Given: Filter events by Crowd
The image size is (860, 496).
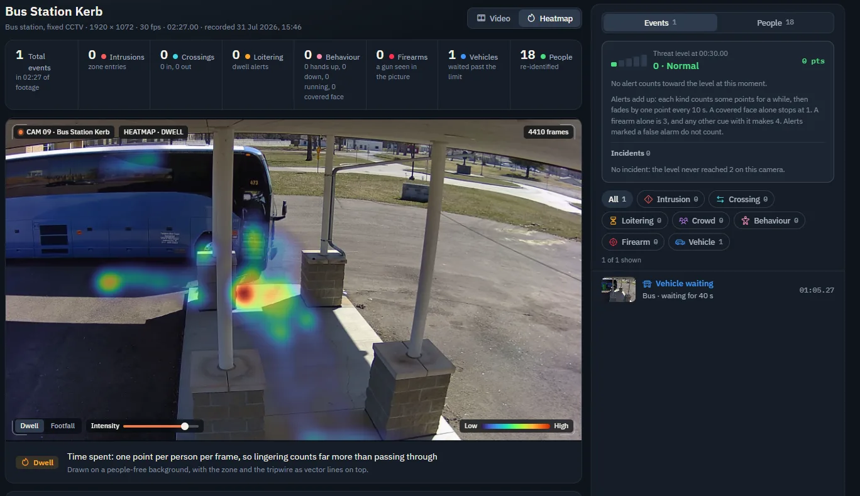Looking at the screenshot, I should click(x=701, y=220).
